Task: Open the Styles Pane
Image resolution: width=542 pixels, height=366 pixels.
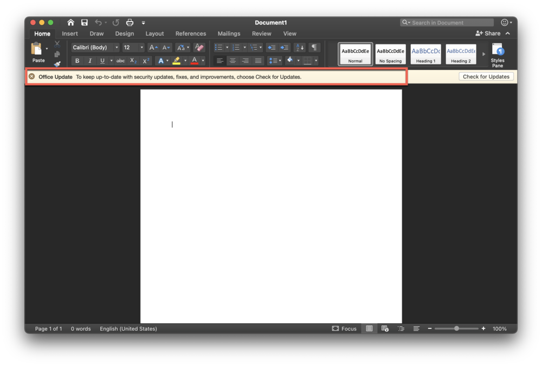Action: (x=497, y=54)
